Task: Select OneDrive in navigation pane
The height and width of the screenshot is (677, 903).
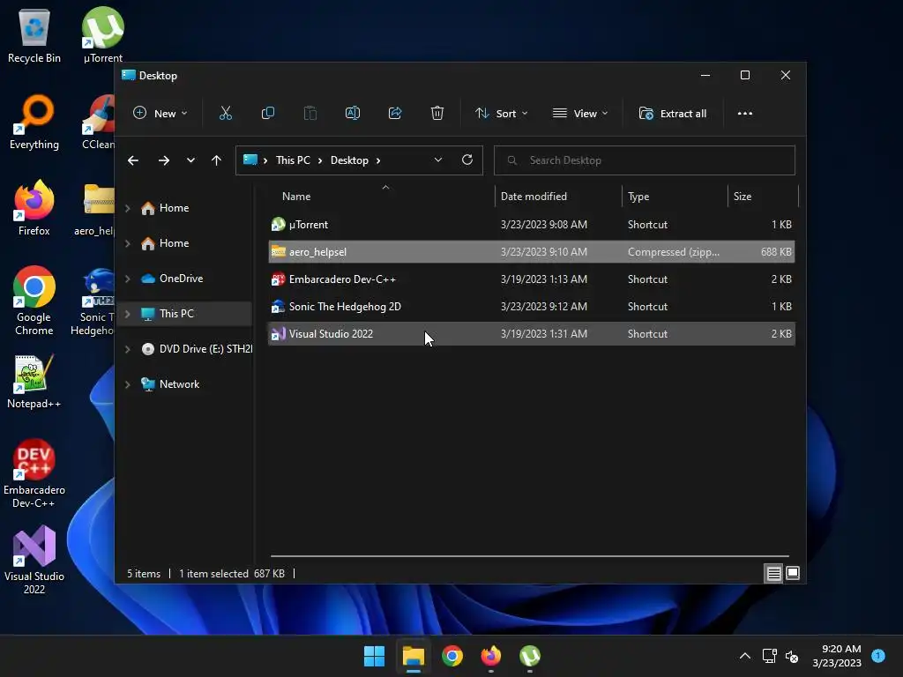Action: coord(181,279)
